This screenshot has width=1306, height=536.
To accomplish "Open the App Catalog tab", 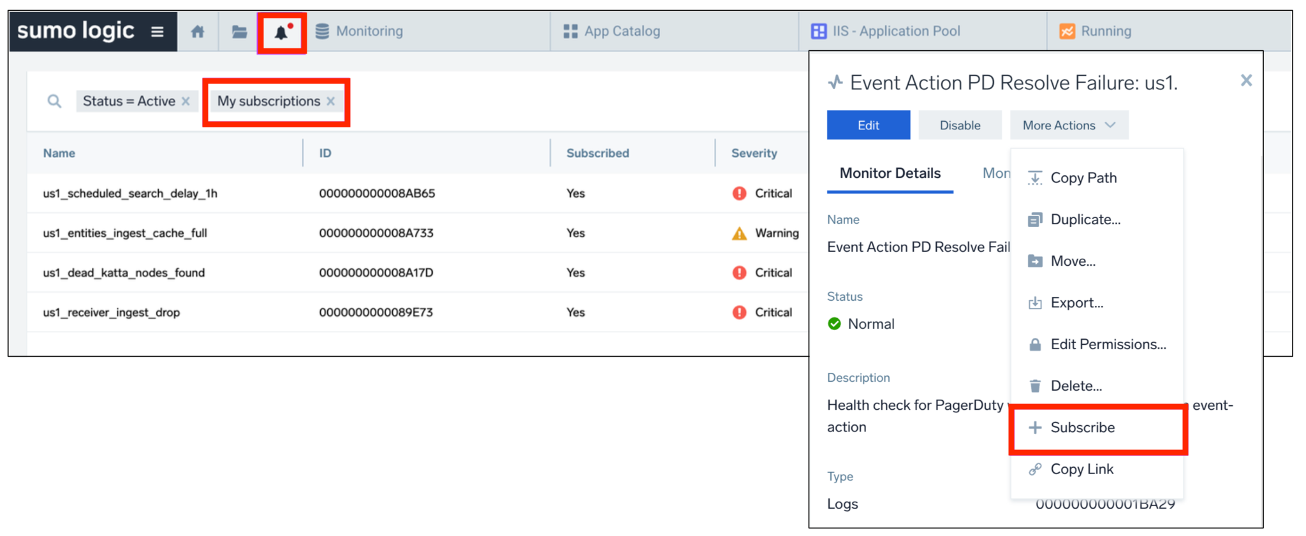I will pyautogui.click(x=621, y=31).
